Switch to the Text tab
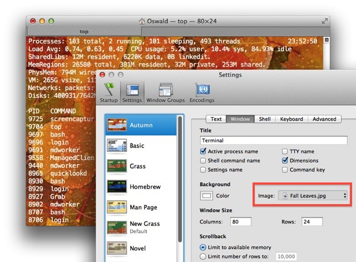356x262 pixels. (x=216, y=119)
